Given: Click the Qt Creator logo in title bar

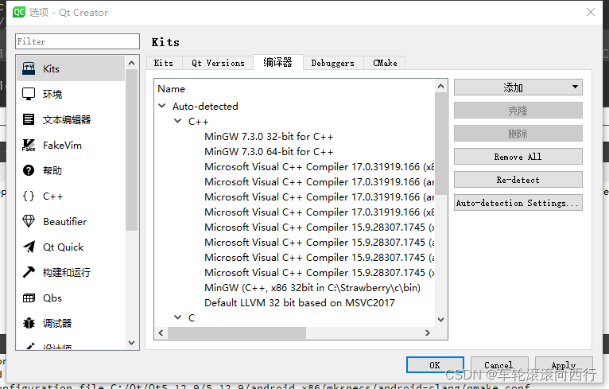Looking at the screenshot, I should [18, 12].
